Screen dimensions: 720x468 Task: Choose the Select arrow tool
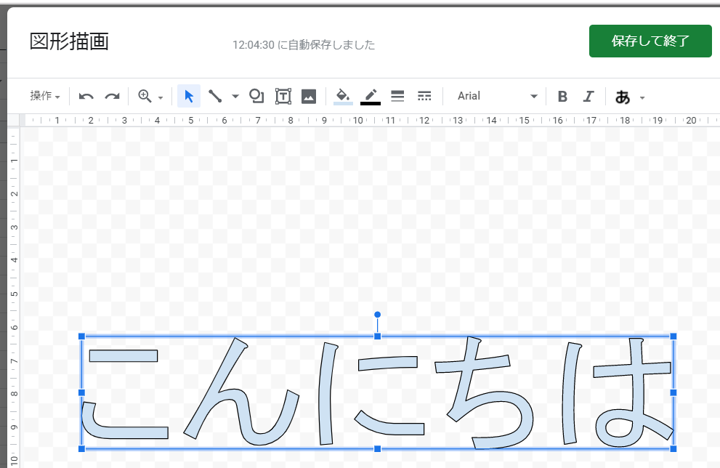coord(189,96)
